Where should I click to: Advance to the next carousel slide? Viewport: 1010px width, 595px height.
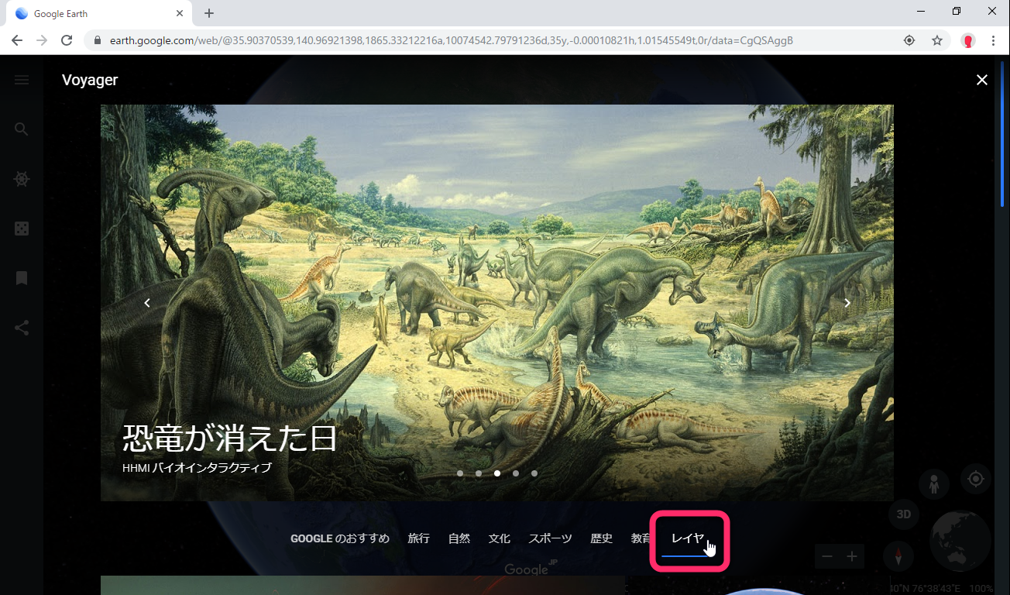pyautogui.click(x=847, y=303)
